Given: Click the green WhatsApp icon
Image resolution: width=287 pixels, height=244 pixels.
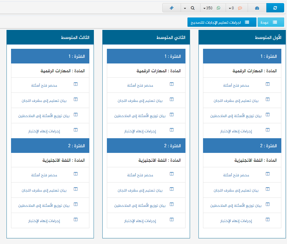Looking at the screenshot, I should pyautogui.click(x=218, y=8).
